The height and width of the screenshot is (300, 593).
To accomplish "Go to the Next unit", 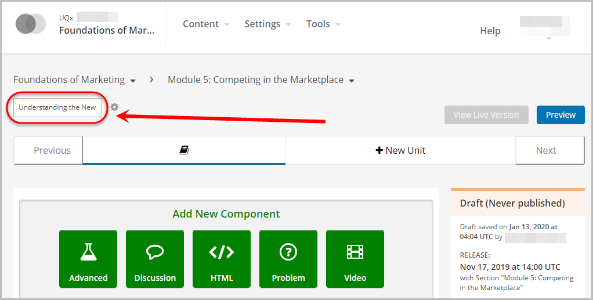I will click(x=550, y=150).
